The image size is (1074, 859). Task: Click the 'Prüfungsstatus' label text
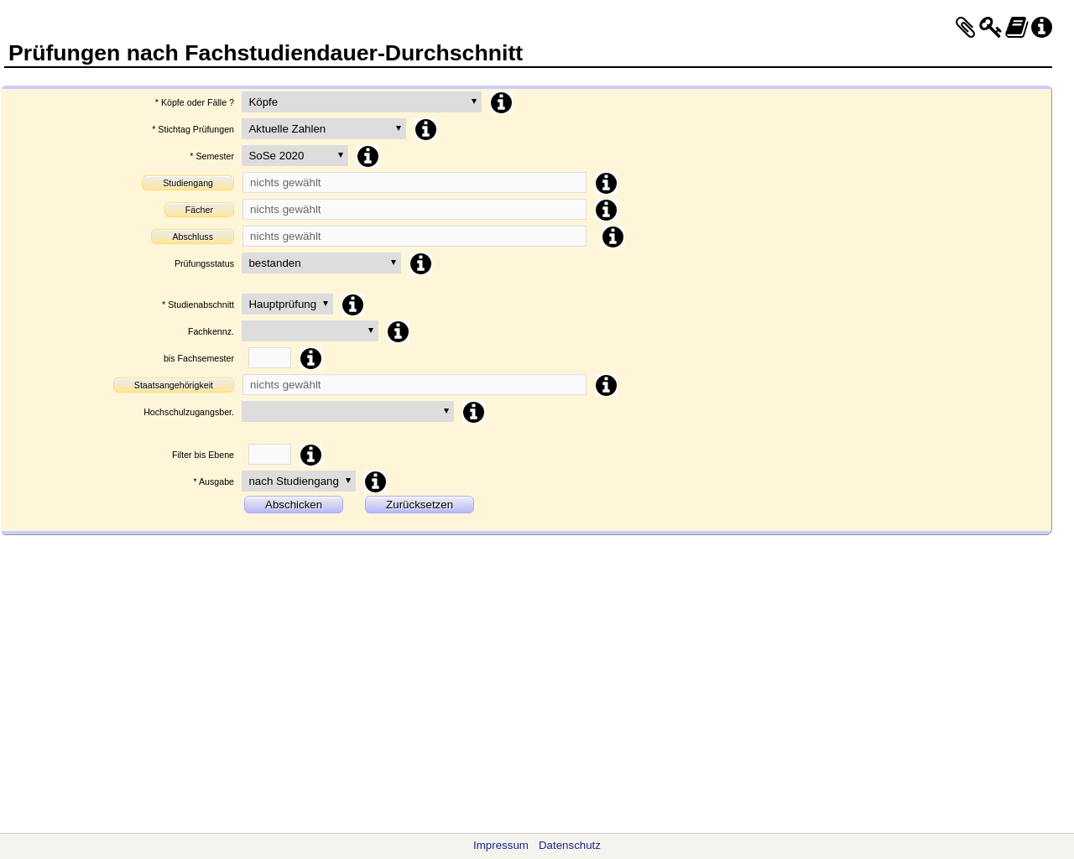coord(204,263)
